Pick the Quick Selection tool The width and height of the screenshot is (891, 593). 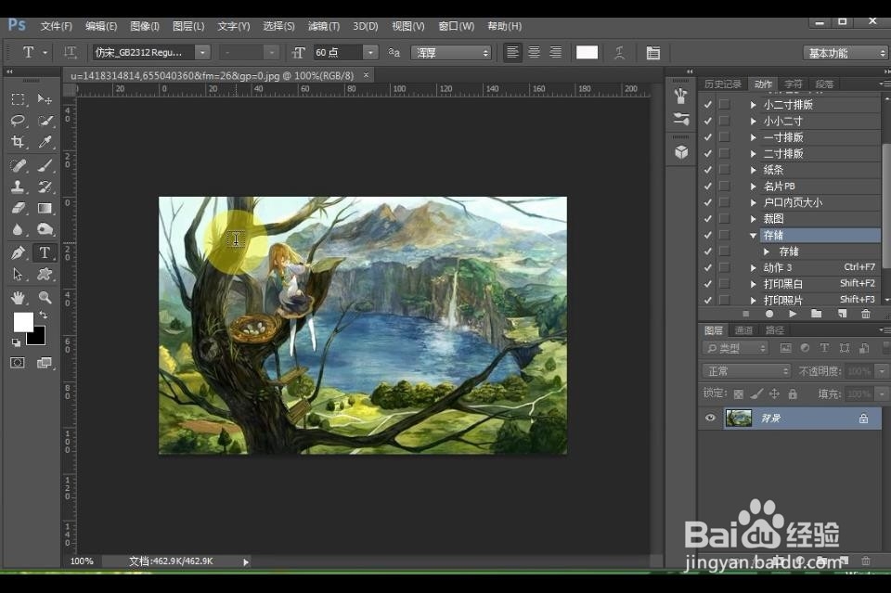(45, 121)
